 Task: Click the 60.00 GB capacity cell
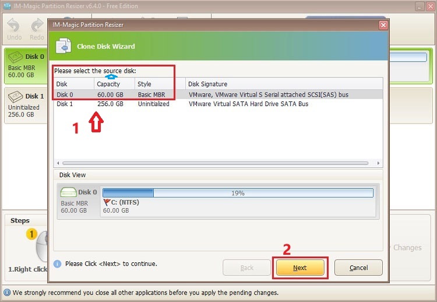(110, 94)
